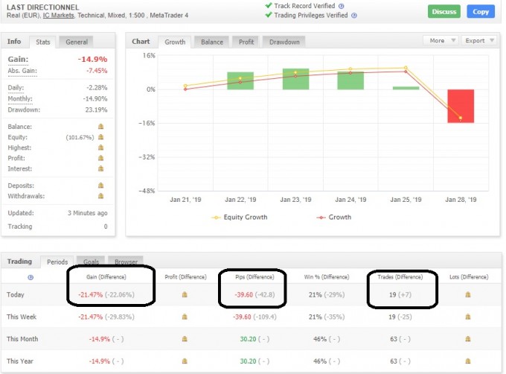Click This Month pips value 30.20
Image resolution: width=506 pixels, height=374 pixels.
tap(248, 339)
